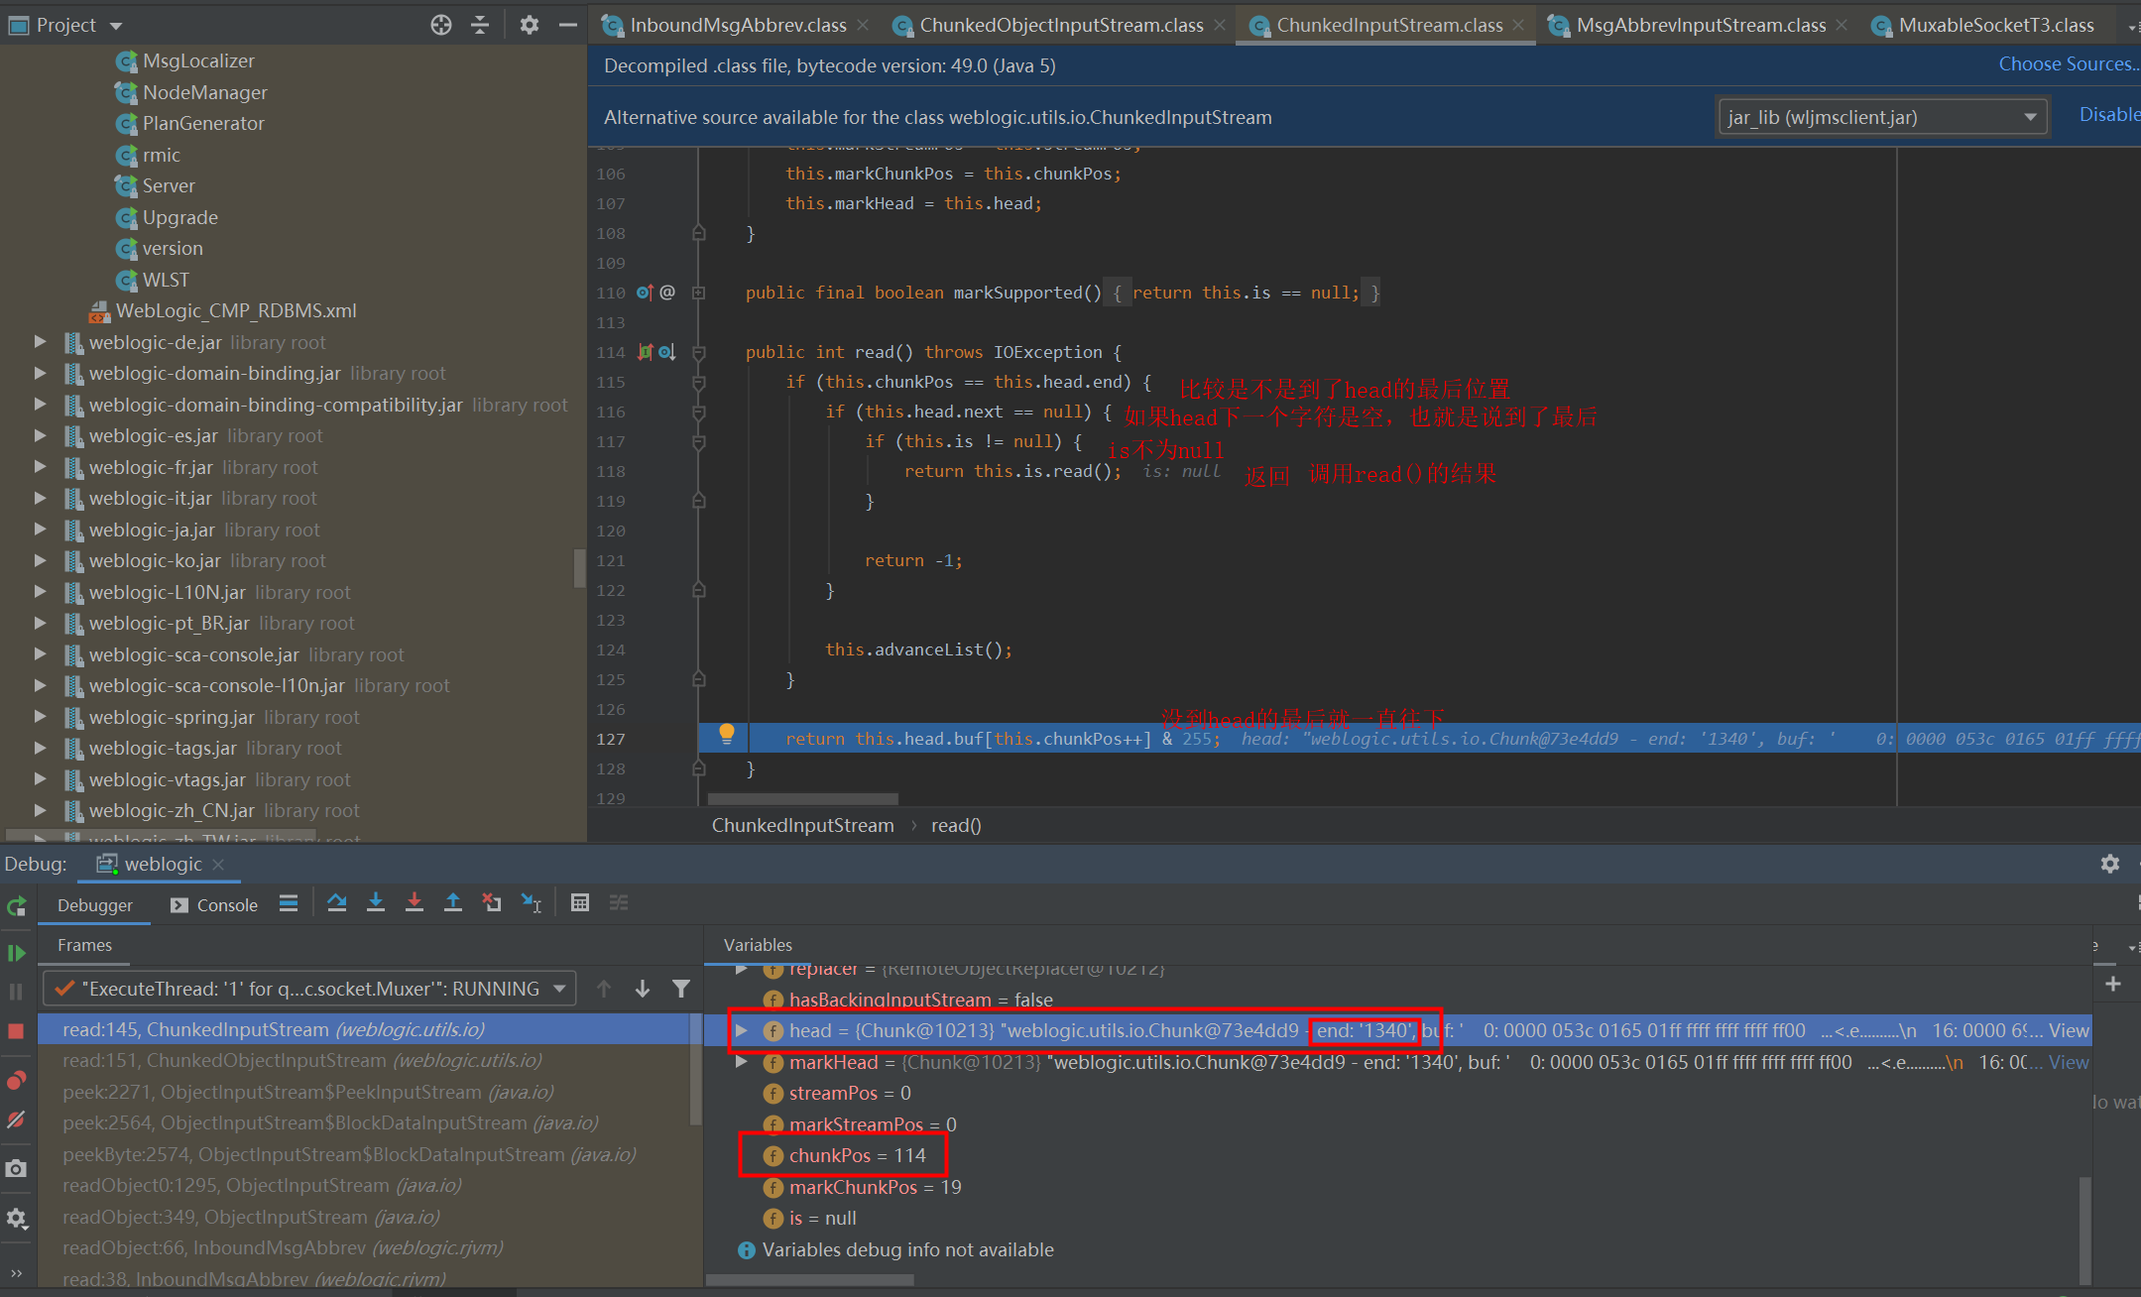Click the add watch plus icon
This screenshot has height=1297, width=2141.
pos(2113,984)
